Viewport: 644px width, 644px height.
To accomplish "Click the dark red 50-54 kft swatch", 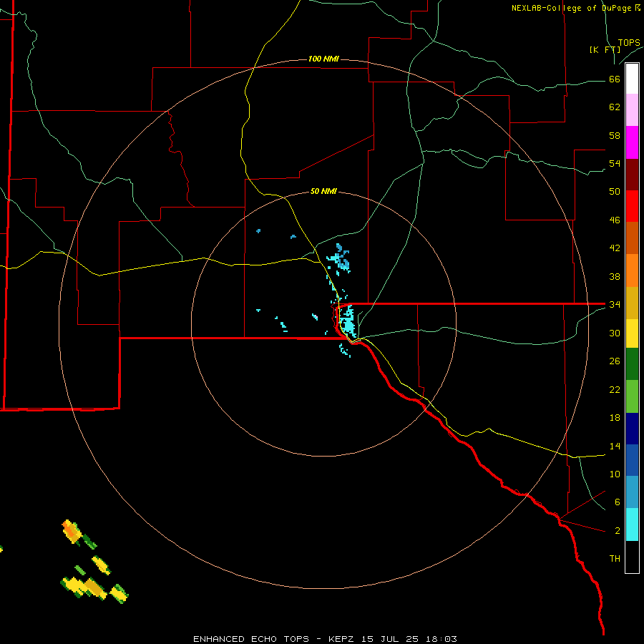I will (x=632, y=175).
